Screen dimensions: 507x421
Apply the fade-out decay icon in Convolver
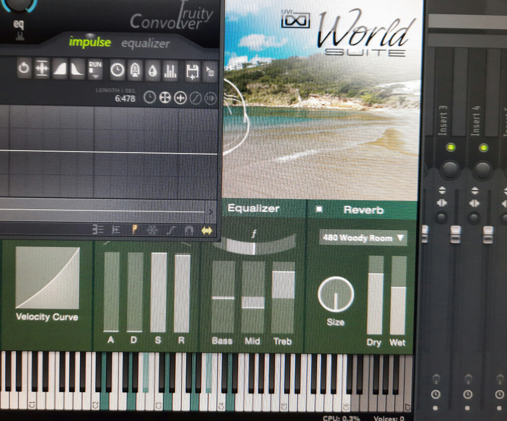pyautogui.click(x=77, y=69)
